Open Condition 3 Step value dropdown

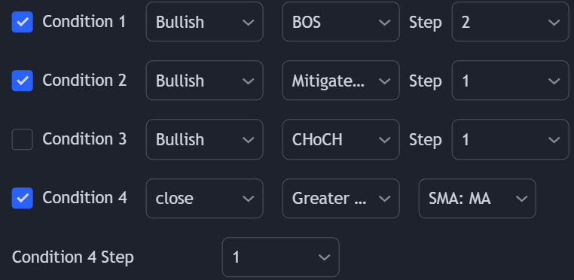click(510, 139)
